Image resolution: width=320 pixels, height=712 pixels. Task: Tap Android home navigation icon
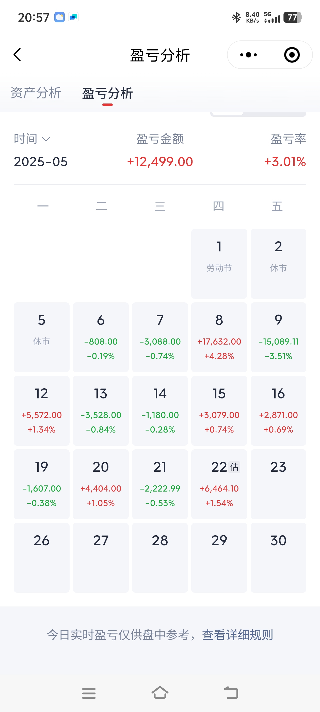click(x=160, y=693)
